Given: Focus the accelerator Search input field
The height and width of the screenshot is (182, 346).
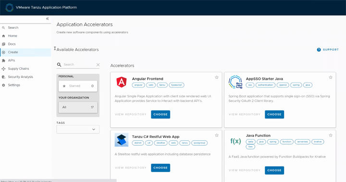Looking at the screenshot, I should point(78,65).
